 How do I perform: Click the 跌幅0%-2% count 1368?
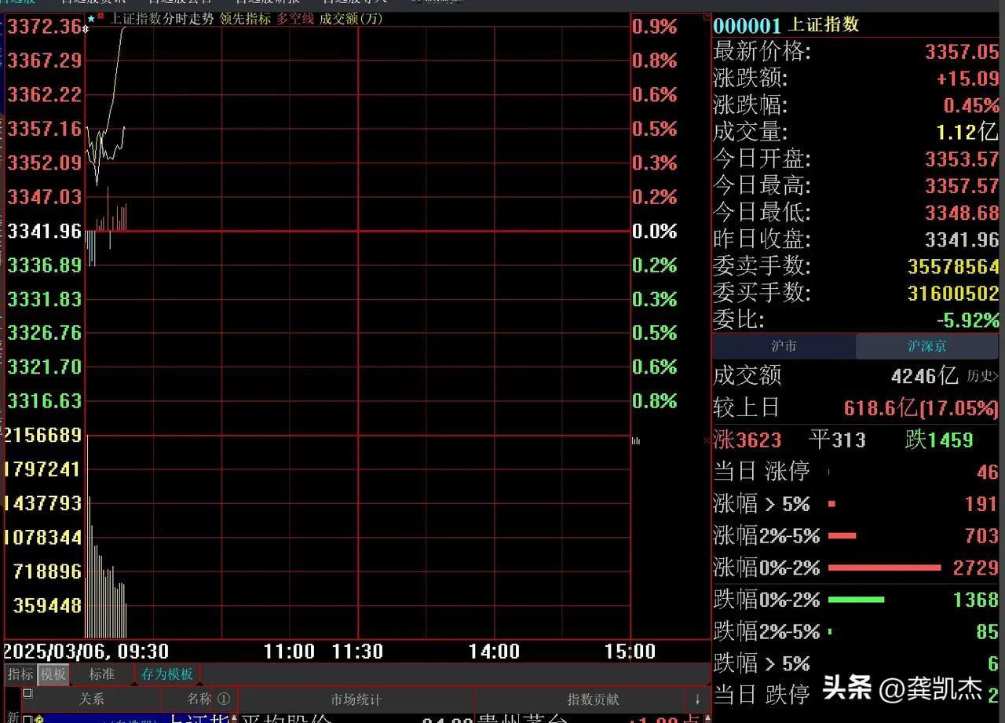pos(976,600)
